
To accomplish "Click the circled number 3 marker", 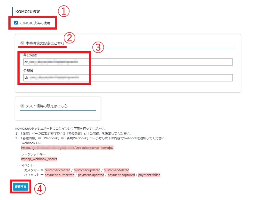I will point(98,47).
